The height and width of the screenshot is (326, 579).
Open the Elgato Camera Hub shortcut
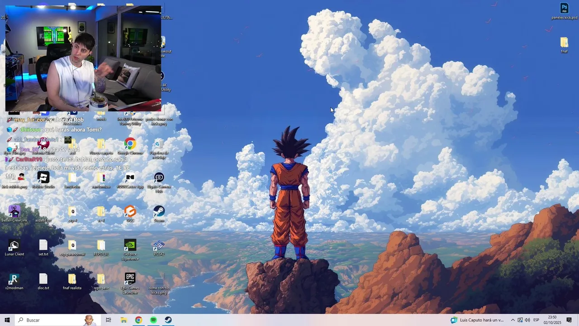click(x=159, y=182)
